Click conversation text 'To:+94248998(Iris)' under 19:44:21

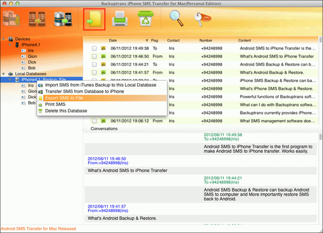pos(221,182)
